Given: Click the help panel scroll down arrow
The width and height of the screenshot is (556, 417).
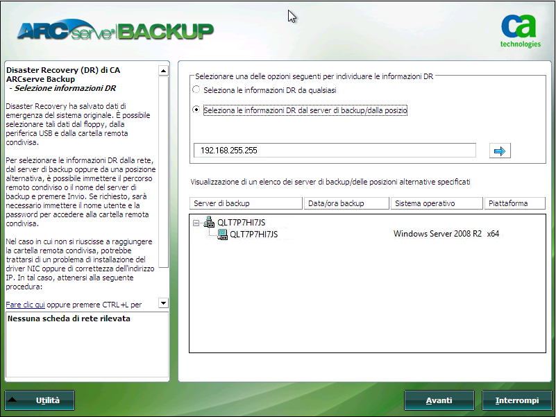Looking at the screenshot, I should 163,303.
